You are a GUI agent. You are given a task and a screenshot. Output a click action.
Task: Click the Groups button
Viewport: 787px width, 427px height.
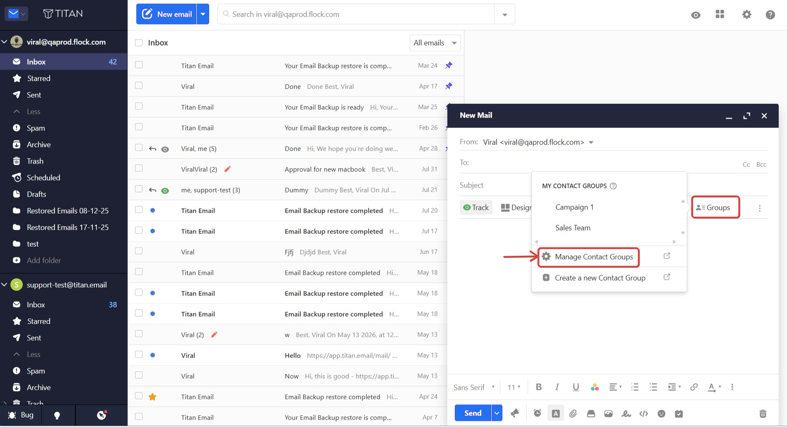click(713, 207)
